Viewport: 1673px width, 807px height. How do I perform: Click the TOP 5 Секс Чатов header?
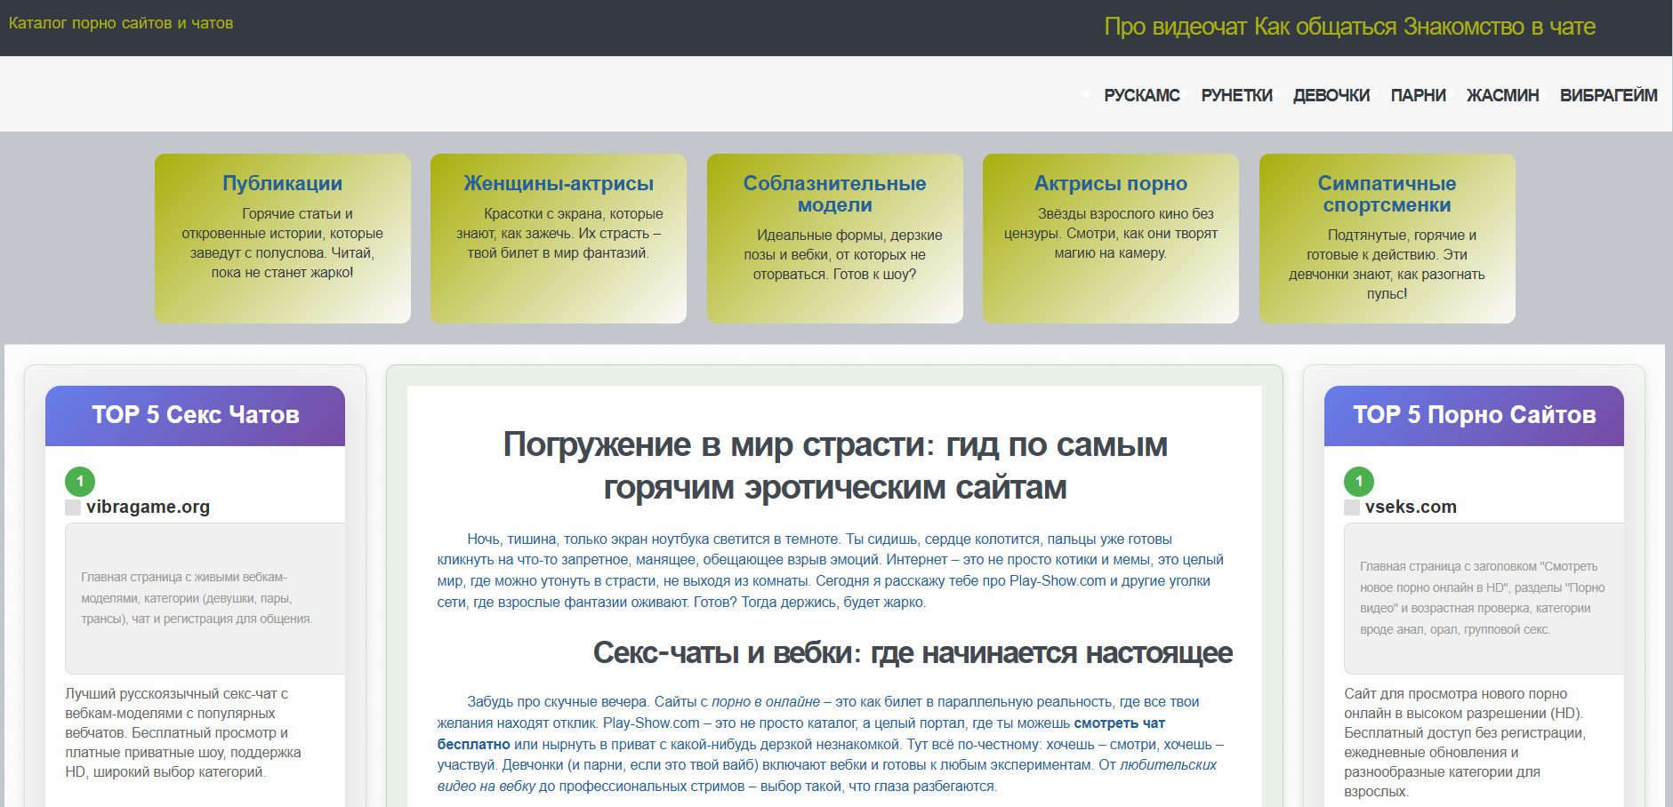point(195,415)
